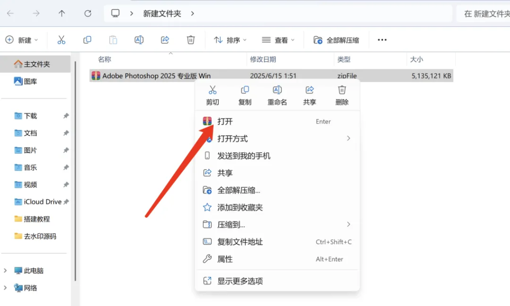510x306 pixels.
Task: Sort by the 名称 column header
Action: click(x=105, y=60)
